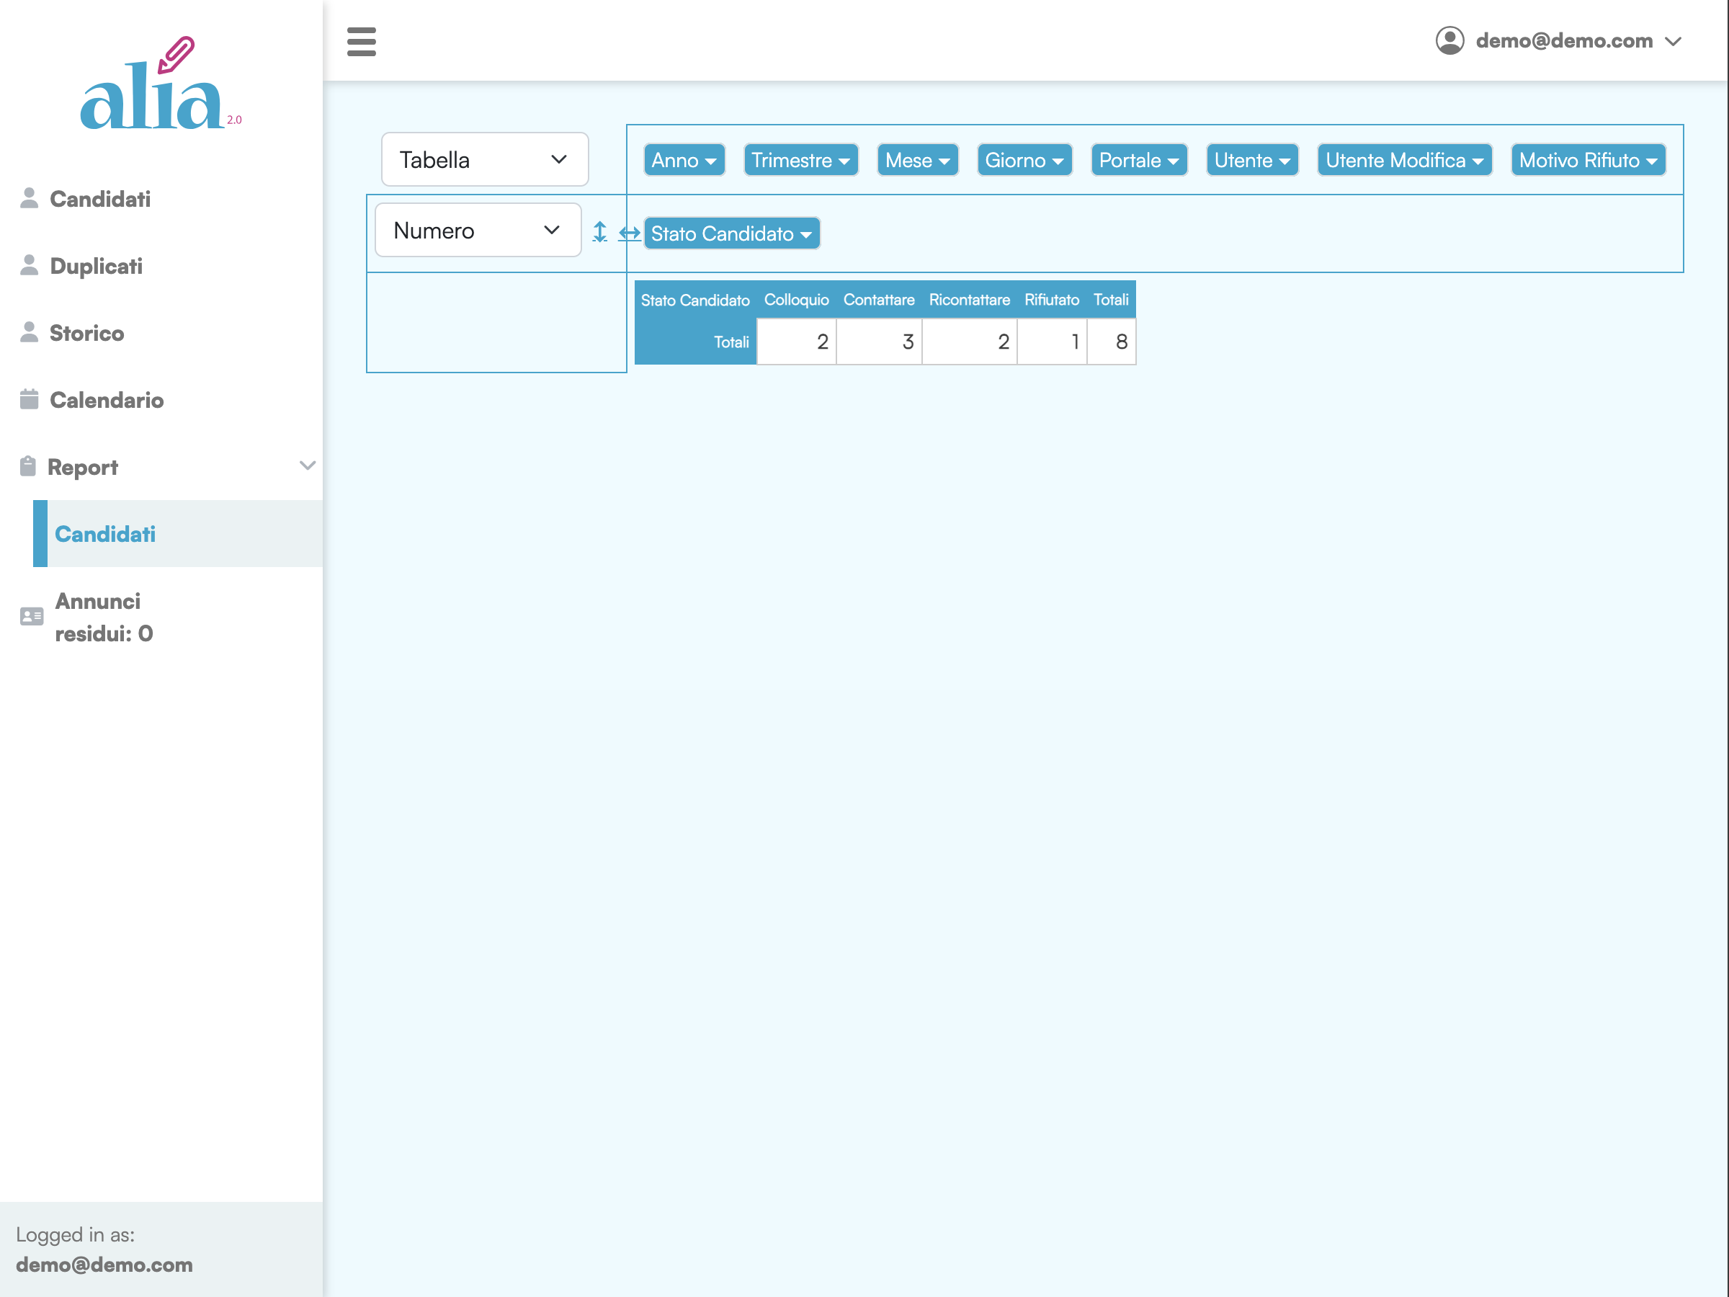Go to Duplicati in the sidebar
The height and width of the screenshot is (1297, 1729).
click(96, 266)
